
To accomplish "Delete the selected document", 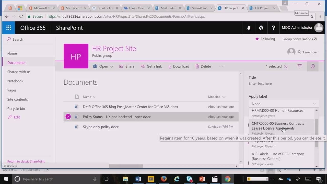I will click(x=203, y=66).
